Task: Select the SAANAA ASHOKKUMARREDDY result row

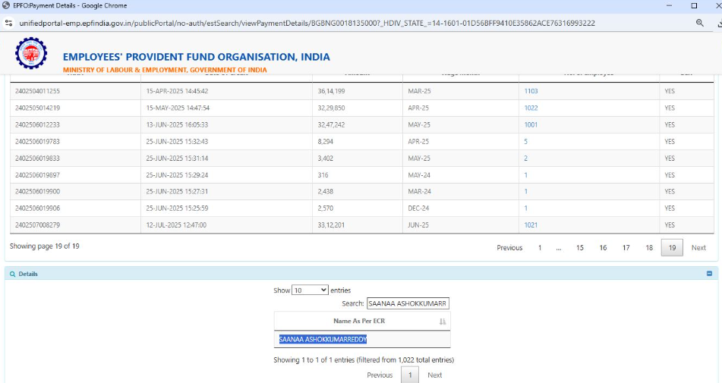Action: point(323,339)
